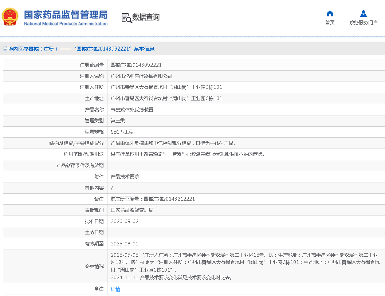Click the 境内医疗器械（注册） breadcrumb heading
This screenshot has width=385, height=296.
pyautogui.click(x=31, y=49)
